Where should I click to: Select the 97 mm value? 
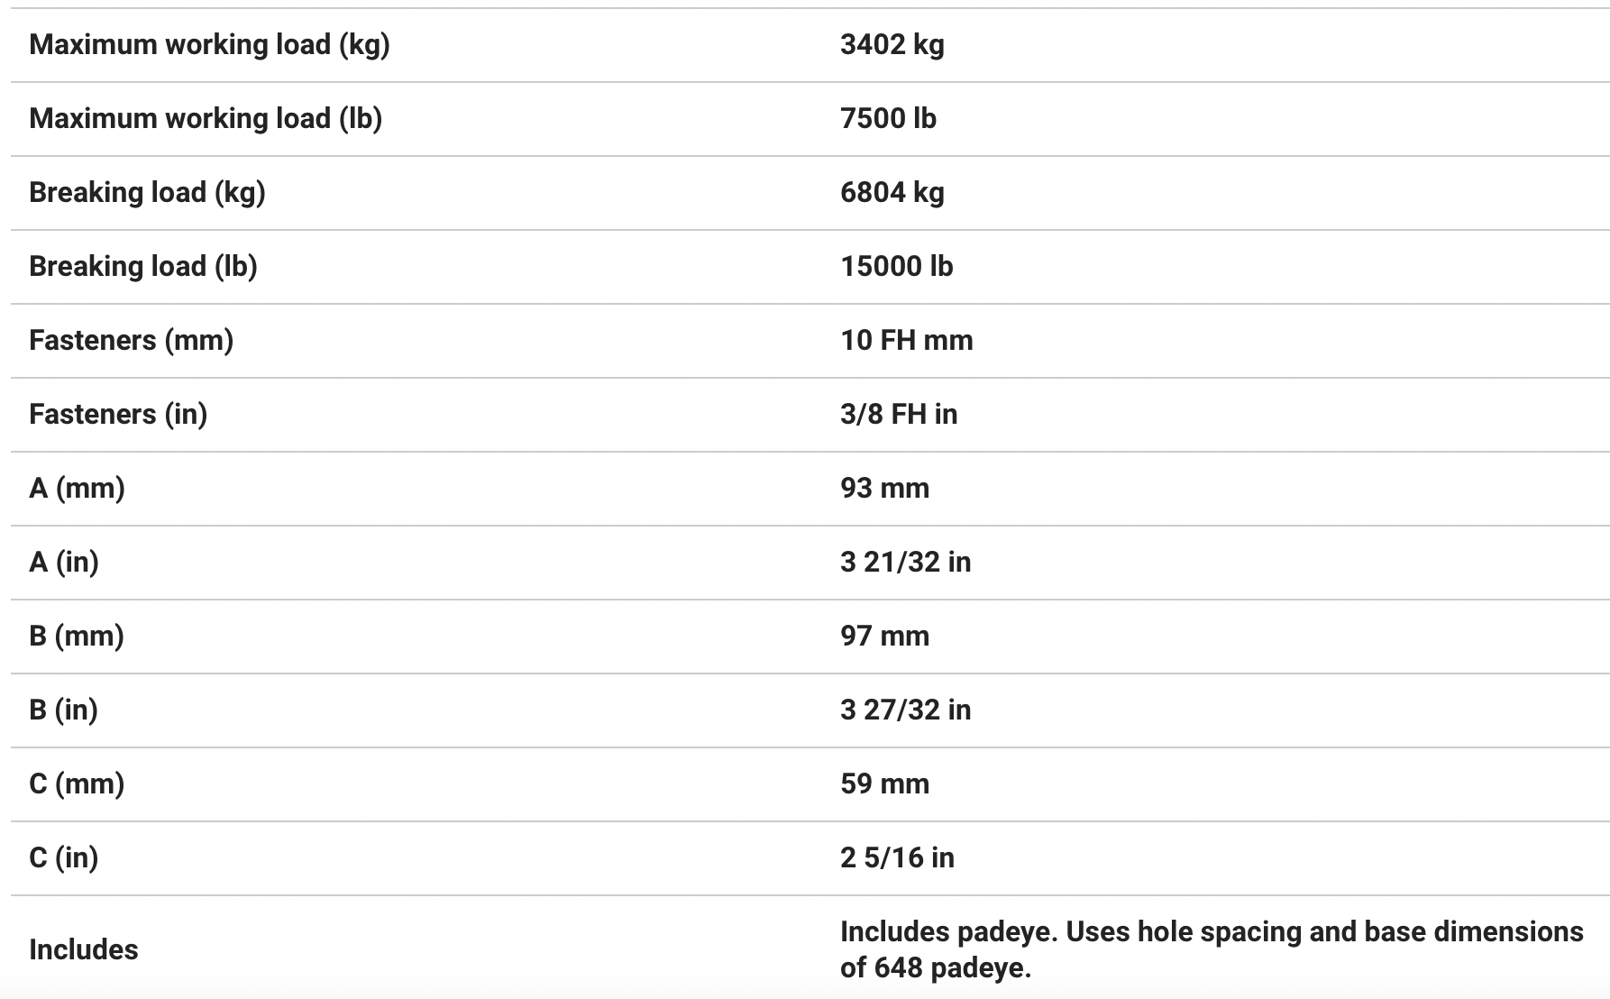pos(884,637)
